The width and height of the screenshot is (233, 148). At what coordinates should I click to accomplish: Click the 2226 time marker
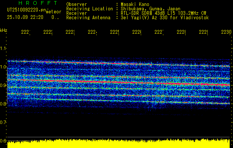tap(137, 32)
